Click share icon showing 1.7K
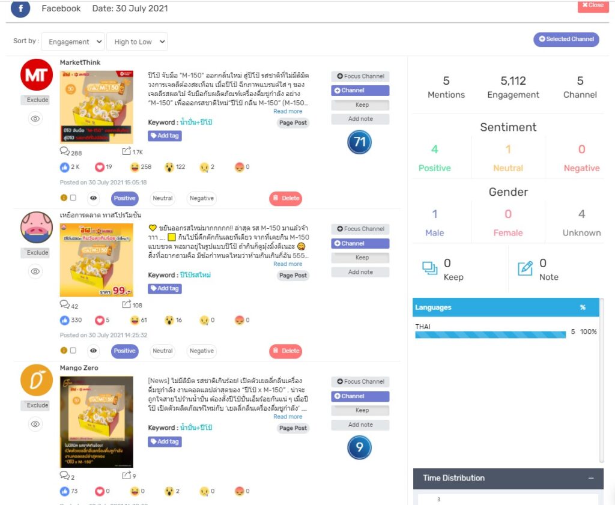The width and height of the screenshot is (615, 505). point(126,151)
